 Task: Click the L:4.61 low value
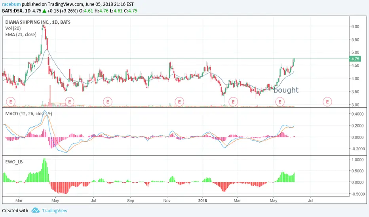116,11
